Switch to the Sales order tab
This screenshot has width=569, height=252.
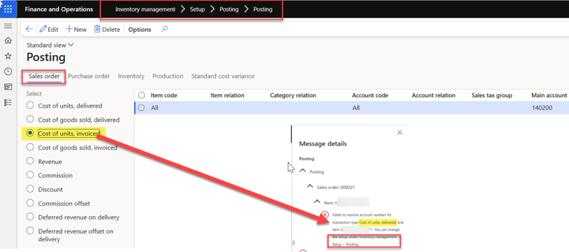pyautogui.click(x=44, y=76)
